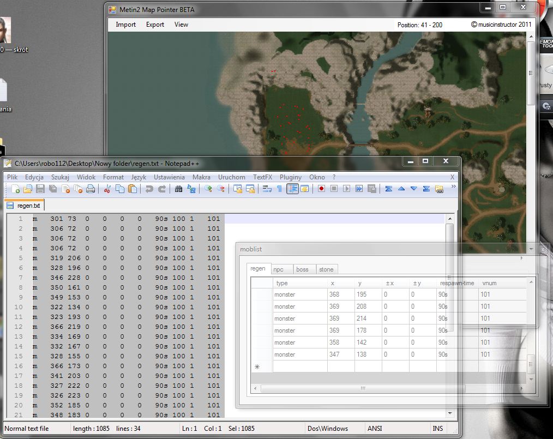The image size is (553, 439).
Task: Cut selection with the scissors icon
Action: click(107, 189)
